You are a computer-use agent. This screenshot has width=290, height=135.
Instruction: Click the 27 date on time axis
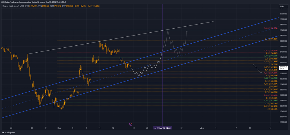(182, 128)
